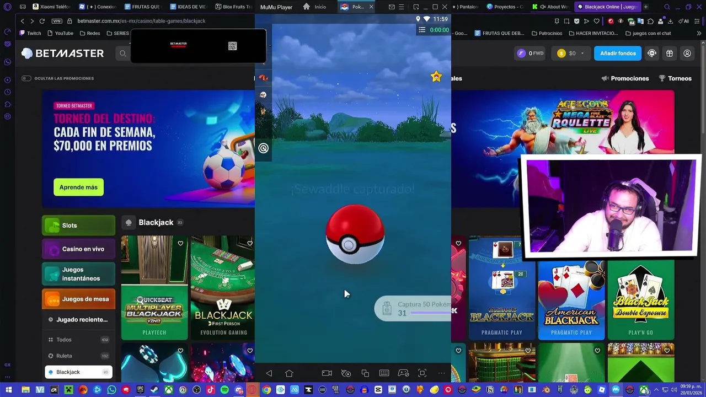Screen dimensions: 706x397
Task: Click the Windows Start button
Action: pos(8,389)
